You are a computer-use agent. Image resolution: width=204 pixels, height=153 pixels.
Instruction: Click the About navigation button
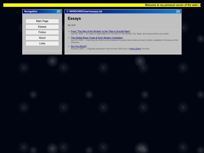click(x=42, y=38)
